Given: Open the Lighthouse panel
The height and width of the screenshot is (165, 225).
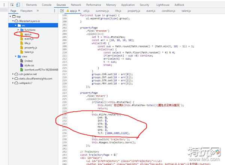Looking at the screenshot, I should click(x=163, y=5).
